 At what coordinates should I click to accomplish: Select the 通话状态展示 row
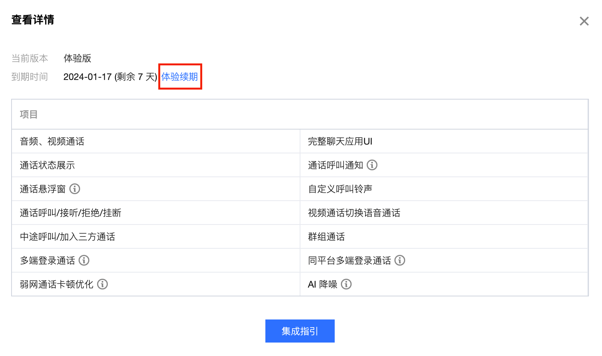[x=47, y=165]
